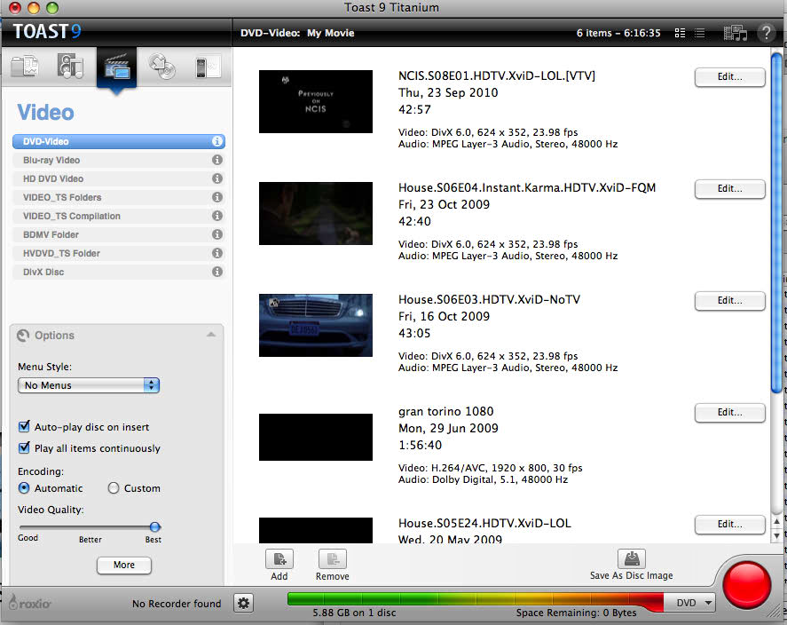Image resolution: width=787 pixels, height=625 pixels.
Task: Set Video Quality slider handle
Action: pyautogui.click(x=155, y=526)
